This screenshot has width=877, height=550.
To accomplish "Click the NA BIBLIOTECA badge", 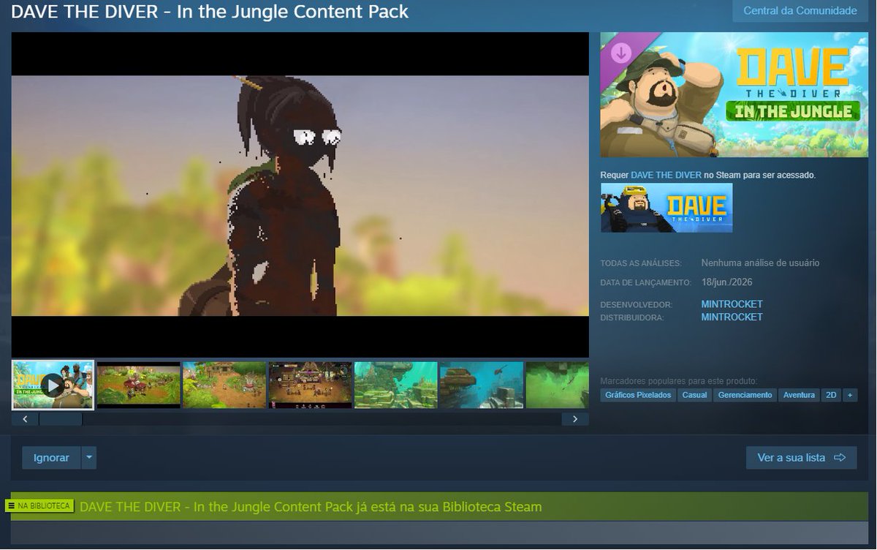I will 39,506.
